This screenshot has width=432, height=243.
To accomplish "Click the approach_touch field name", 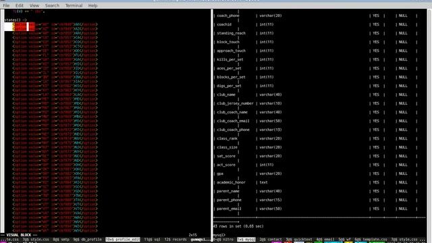I will 231,51.
